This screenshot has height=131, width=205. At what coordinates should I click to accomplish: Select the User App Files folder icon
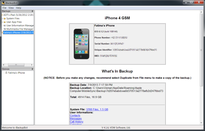pyautogui.click(x=5, y=22)
